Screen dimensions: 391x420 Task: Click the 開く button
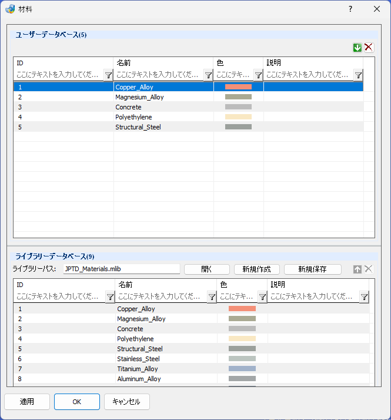[207, 269]
